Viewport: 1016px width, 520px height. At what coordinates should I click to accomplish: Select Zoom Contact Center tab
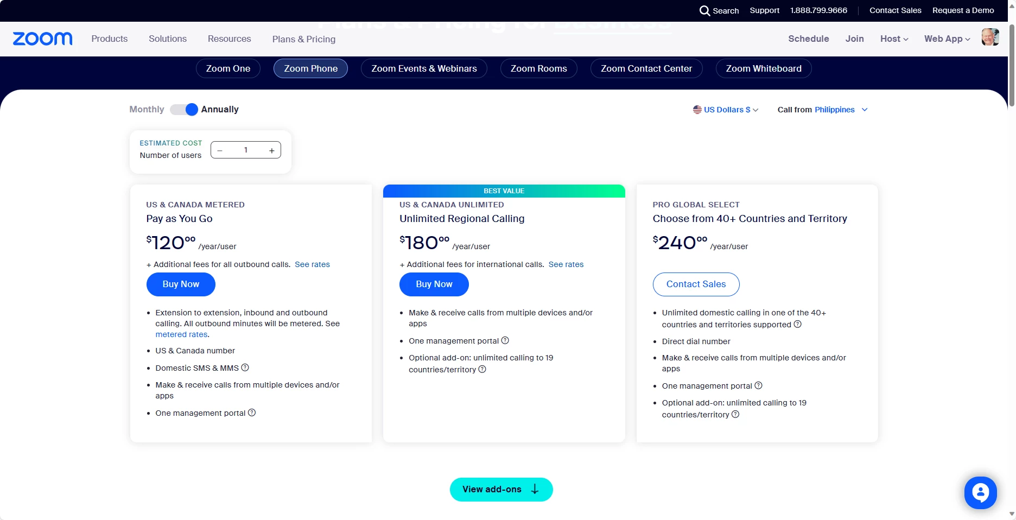point(646,68)
